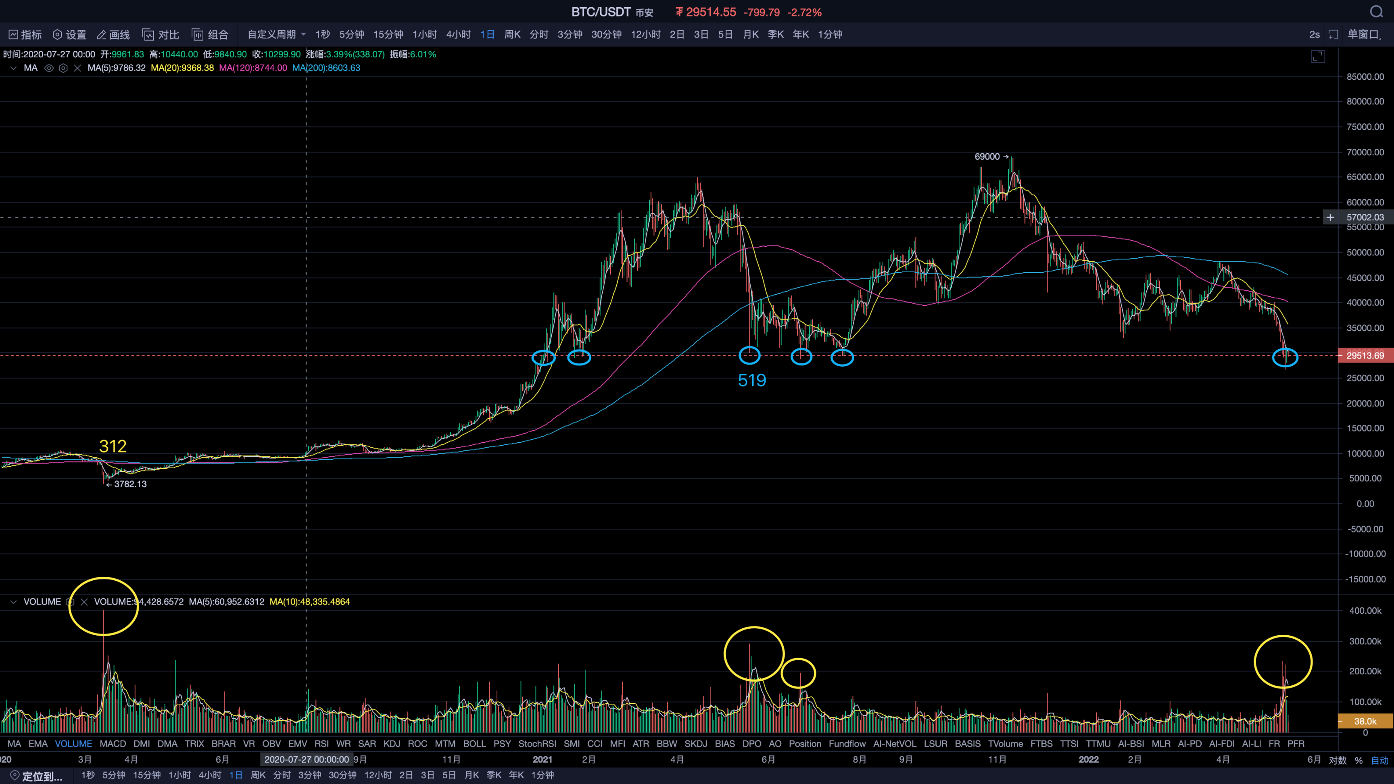Image resolution: width=1394 pixels, height=784 pixels.
Task: Open MA indicator settings gear
Action: coord(63,68)
